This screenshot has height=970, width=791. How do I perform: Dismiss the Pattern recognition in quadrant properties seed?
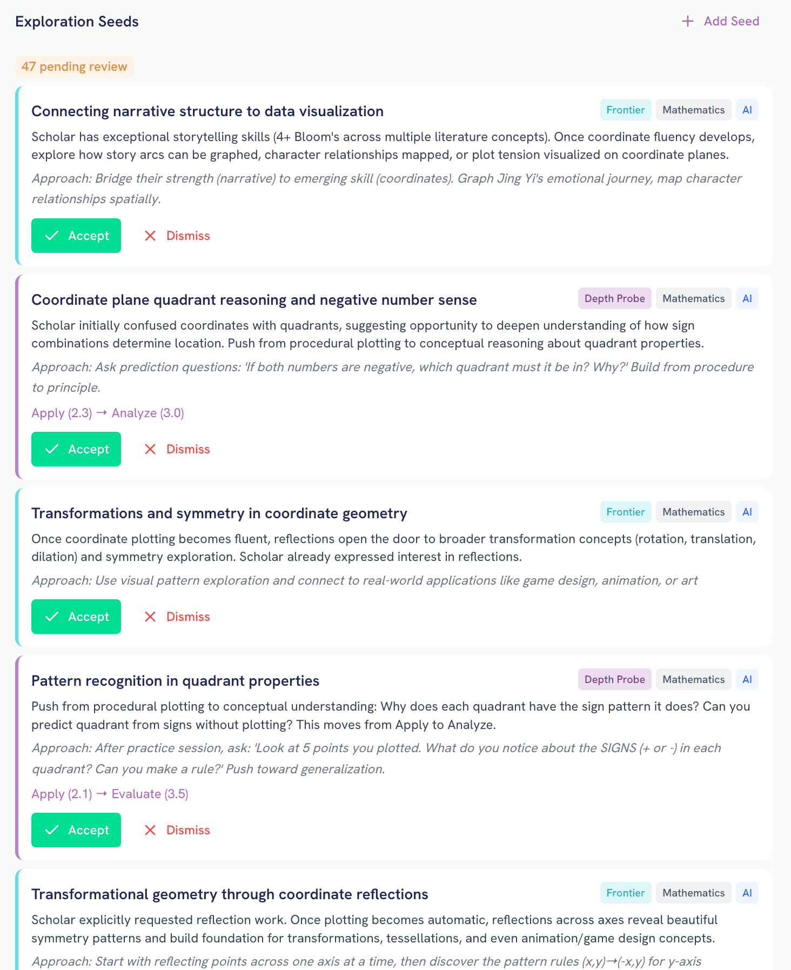pyautogui.click(x=177, y=830)
